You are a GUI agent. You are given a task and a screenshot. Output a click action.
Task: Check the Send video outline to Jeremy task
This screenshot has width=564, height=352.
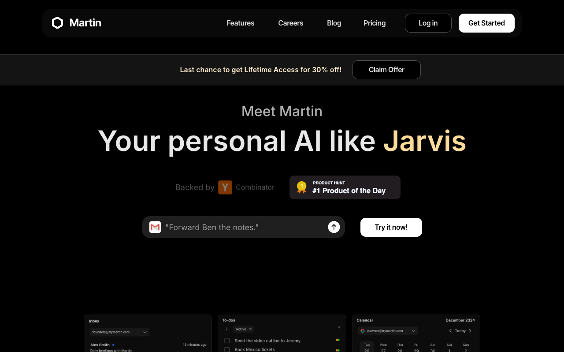[x=227, y=340]
